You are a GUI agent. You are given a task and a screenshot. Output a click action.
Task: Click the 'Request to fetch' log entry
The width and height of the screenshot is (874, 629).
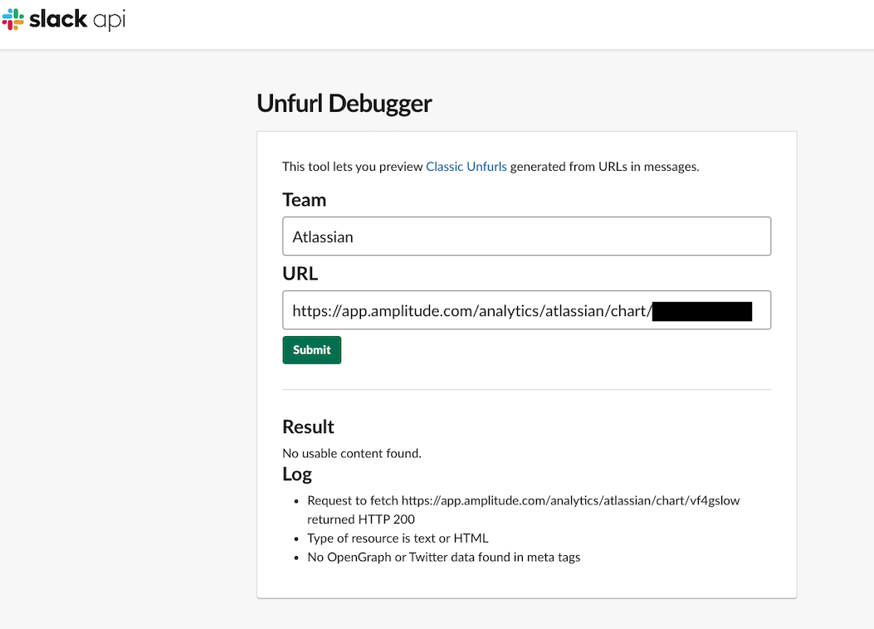point(524,510)
